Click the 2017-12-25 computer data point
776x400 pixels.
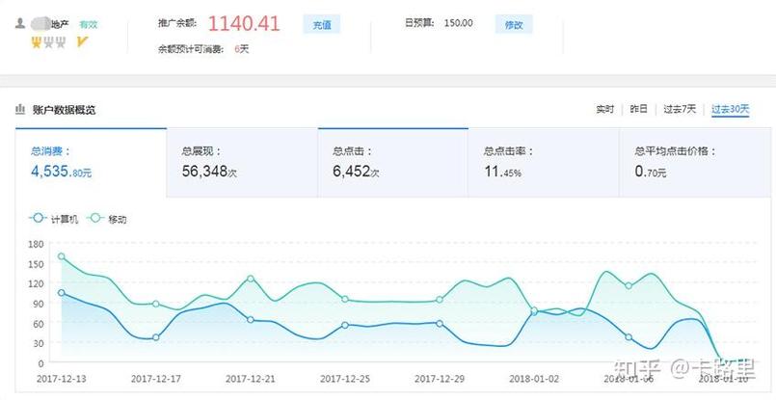[x=345, y=325]
